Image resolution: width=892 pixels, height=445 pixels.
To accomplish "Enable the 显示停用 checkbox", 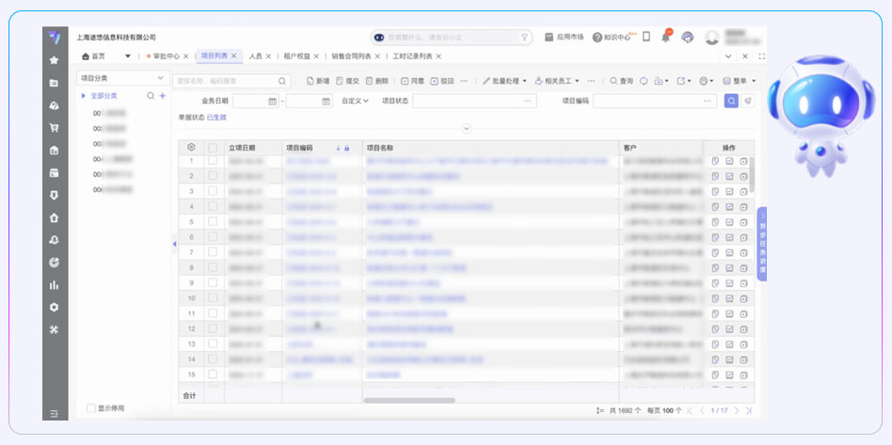I will tap(90, 408).
